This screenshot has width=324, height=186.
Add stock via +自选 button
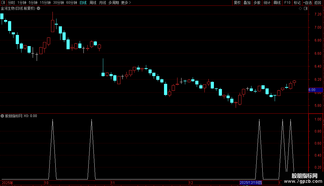coord(307,3)
